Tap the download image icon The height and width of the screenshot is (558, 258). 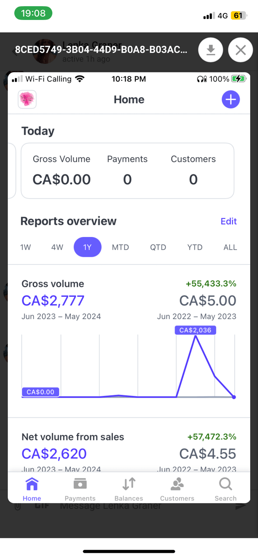211,50
